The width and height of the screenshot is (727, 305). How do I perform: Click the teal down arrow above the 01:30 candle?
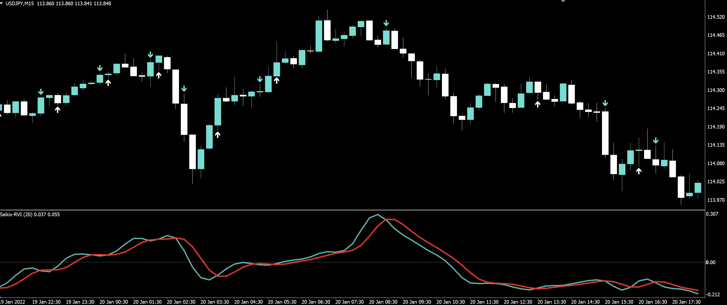[150, 55]
